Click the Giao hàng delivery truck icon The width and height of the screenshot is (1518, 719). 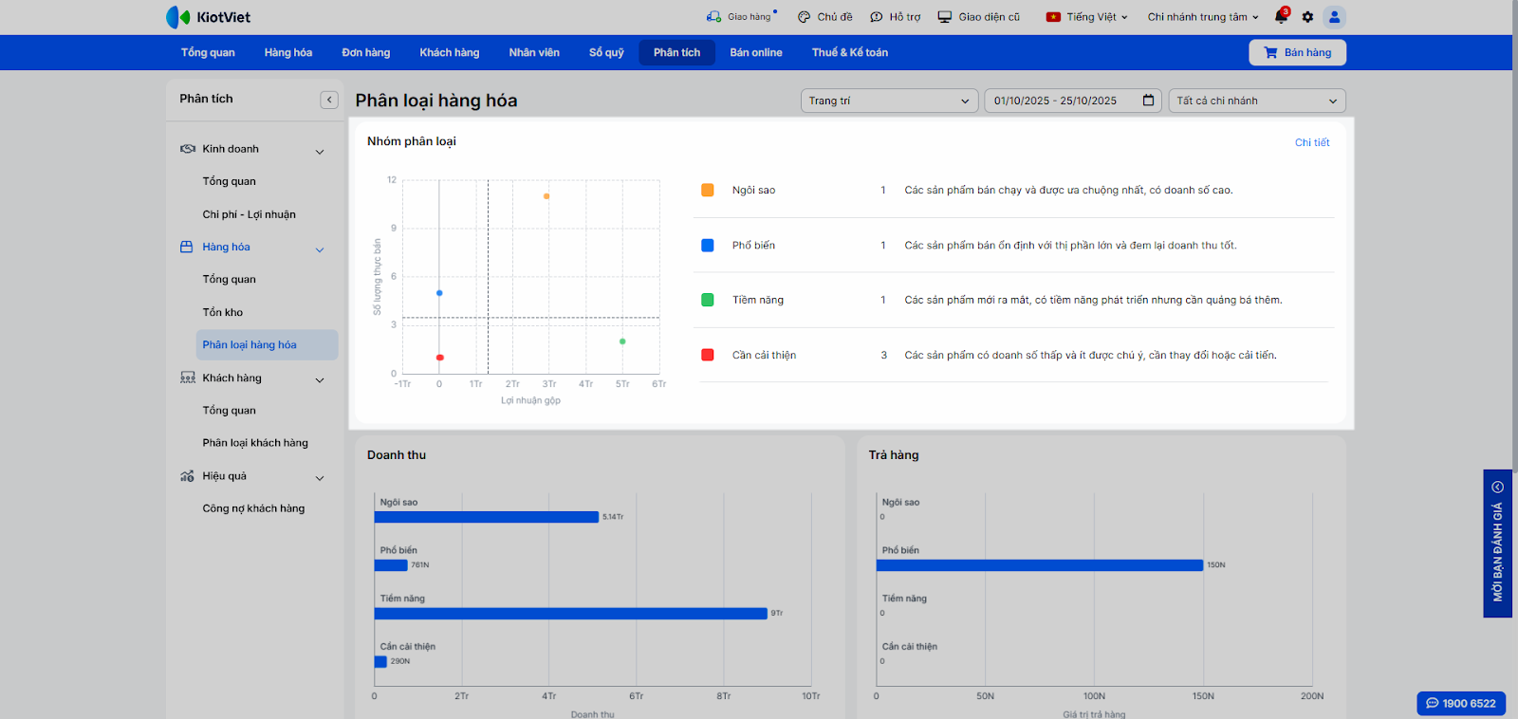[x=713, y=17]
